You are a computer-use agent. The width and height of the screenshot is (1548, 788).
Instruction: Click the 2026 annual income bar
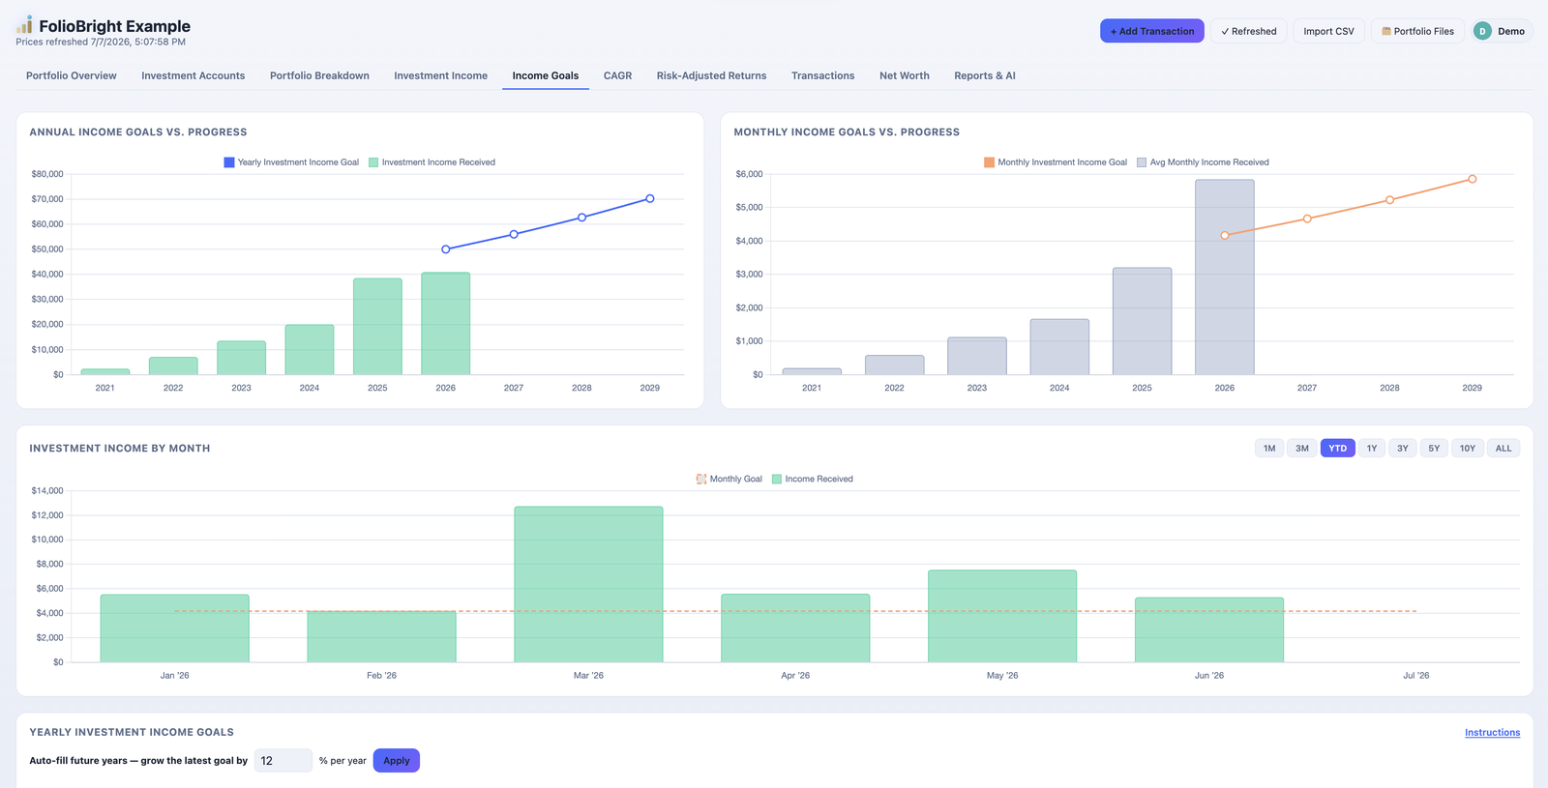click(x=446, y=324)
